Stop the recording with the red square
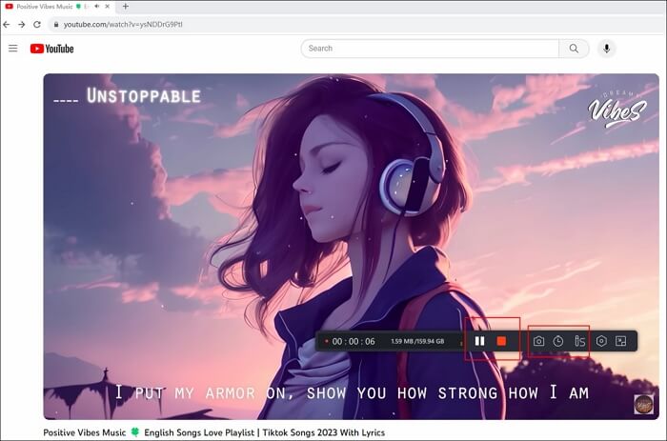Image resolution: width=667 pixels, height=441 pixels. [x=501, y=341]
